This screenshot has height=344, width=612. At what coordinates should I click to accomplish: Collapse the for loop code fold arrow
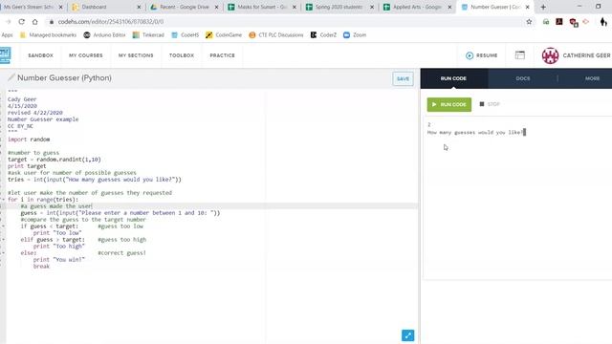[3, 200]
